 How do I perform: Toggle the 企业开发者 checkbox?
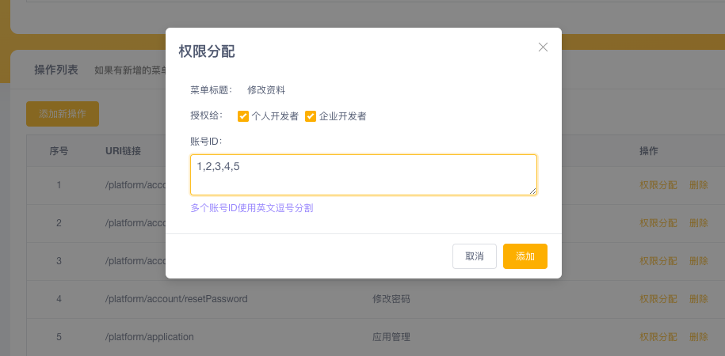(x=311, y=116)
